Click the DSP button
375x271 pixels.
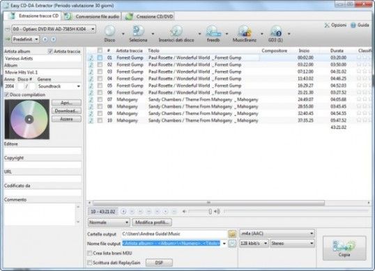(x=159, y=263)
